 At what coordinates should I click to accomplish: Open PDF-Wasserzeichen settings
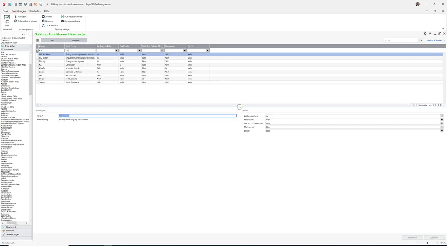click(72, 16)
